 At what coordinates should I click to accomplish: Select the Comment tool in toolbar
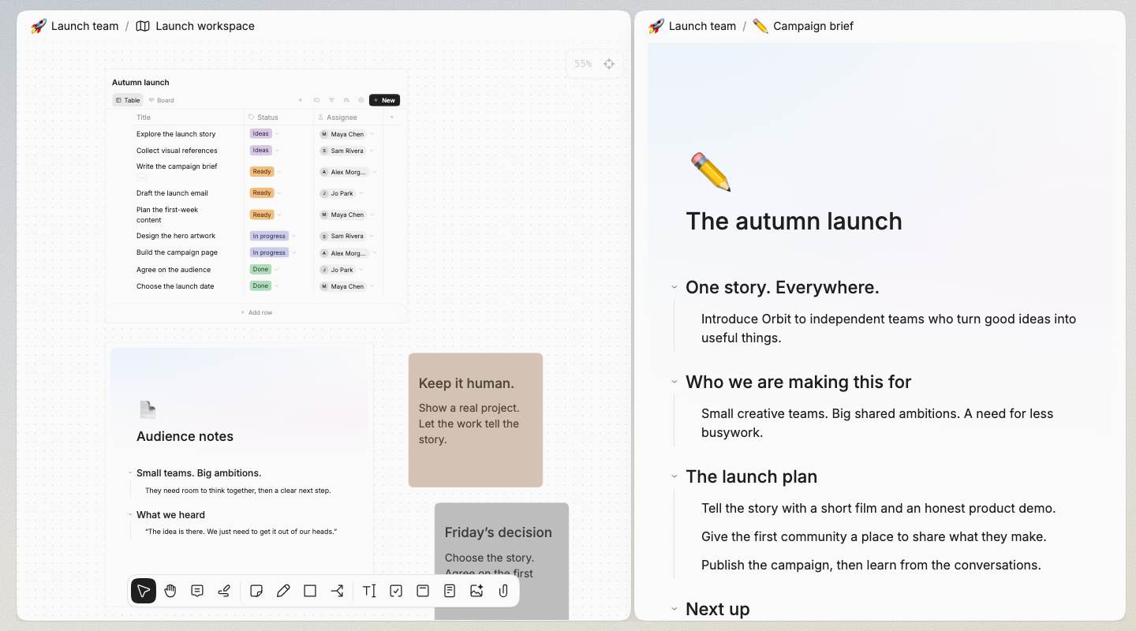pos(197,591)
